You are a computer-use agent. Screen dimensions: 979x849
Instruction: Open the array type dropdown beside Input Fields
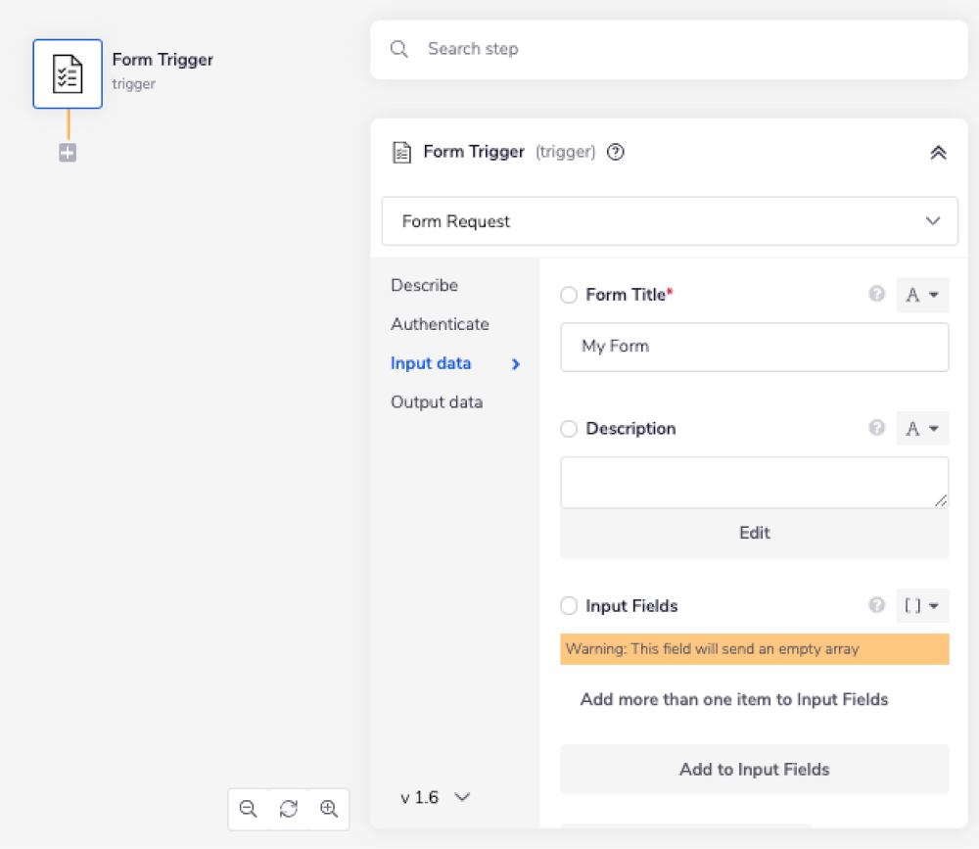921,605
